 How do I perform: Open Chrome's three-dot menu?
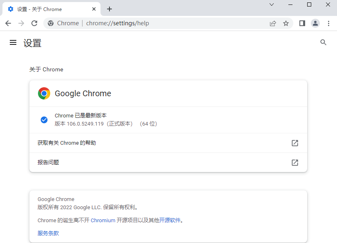tap(328, 23)
